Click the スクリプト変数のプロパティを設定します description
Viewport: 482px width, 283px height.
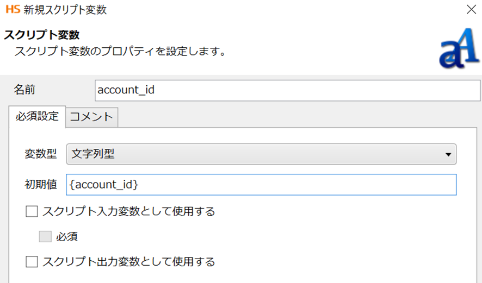pyautogui.click(x=120, y=53)
